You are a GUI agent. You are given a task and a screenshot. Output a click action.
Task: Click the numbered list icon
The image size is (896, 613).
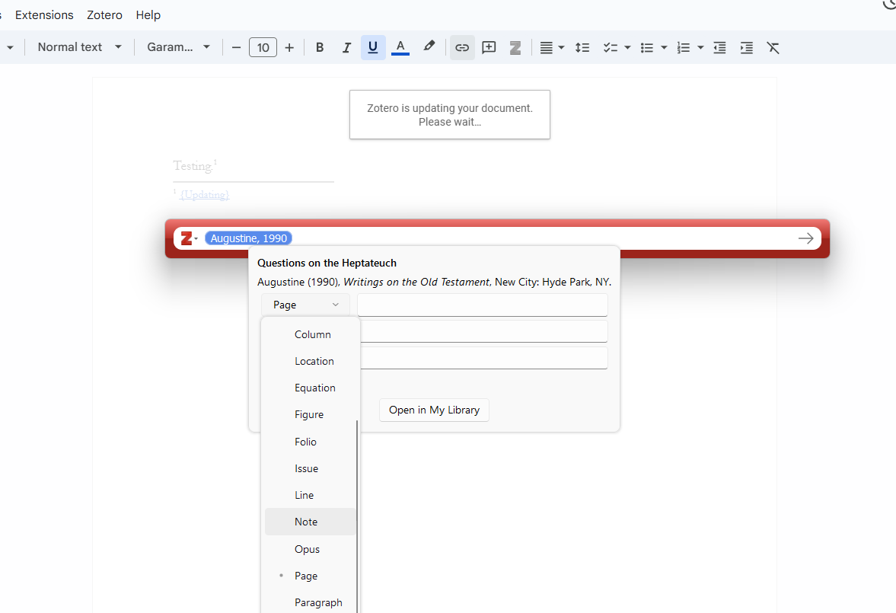(684, 47)
